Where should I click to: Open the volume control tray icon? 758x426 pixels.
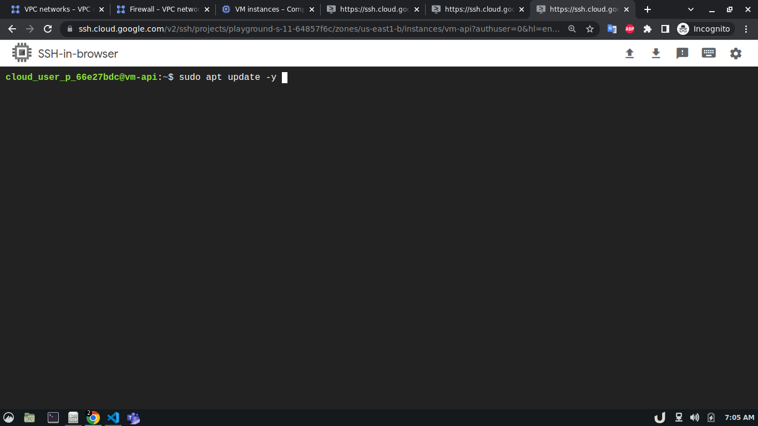[695, 418]
